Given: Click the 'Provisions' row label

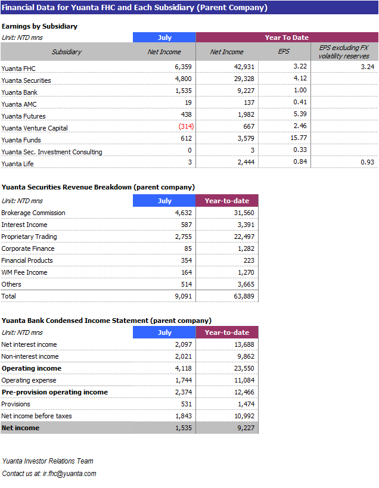Looking at the screenshot, I should coord(15,404).
